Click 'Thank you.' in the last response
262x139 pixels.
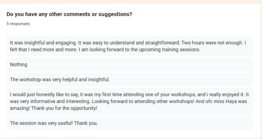point(86,123)
